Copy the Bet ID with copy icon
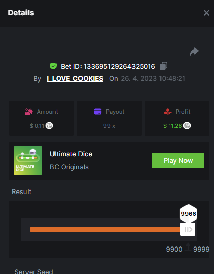 (164, 66)
